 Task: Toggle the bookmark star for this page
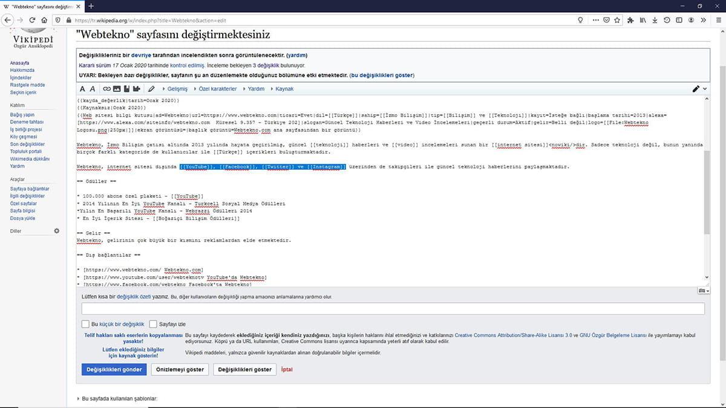tap(617, 20)
